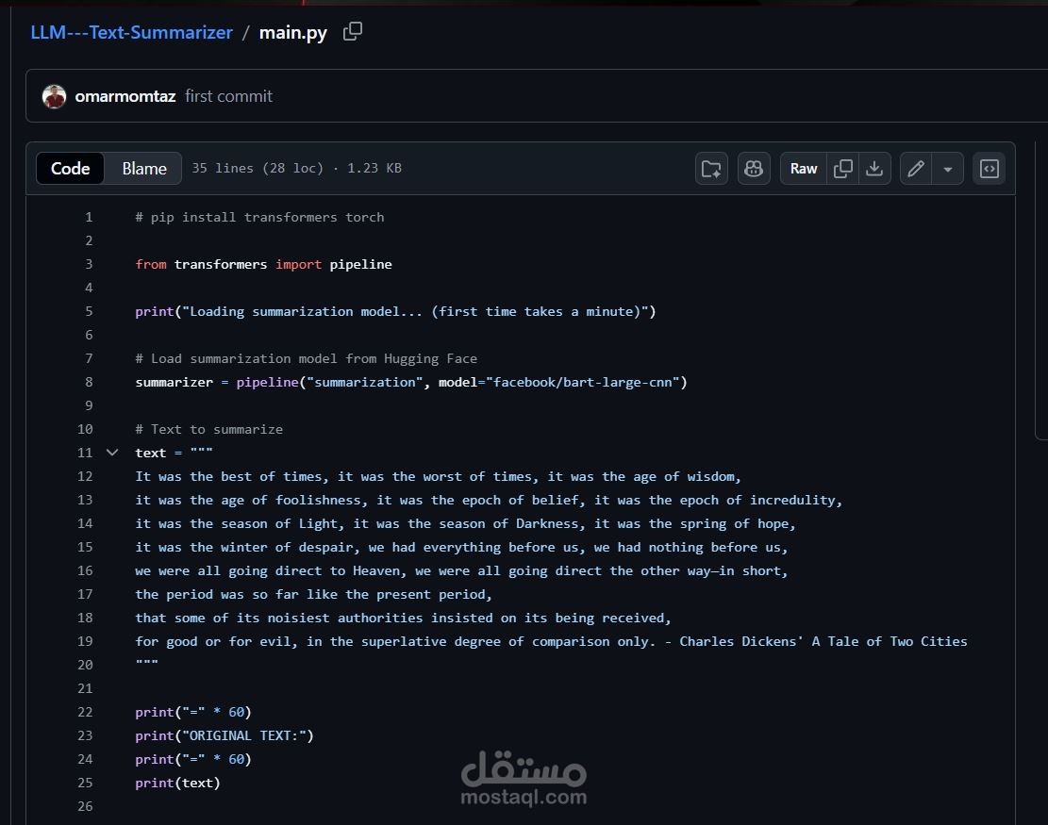This screenshot has height=825, width=1048.
Task: Collapse the text string block at line 11
Action: coord(112,453)
